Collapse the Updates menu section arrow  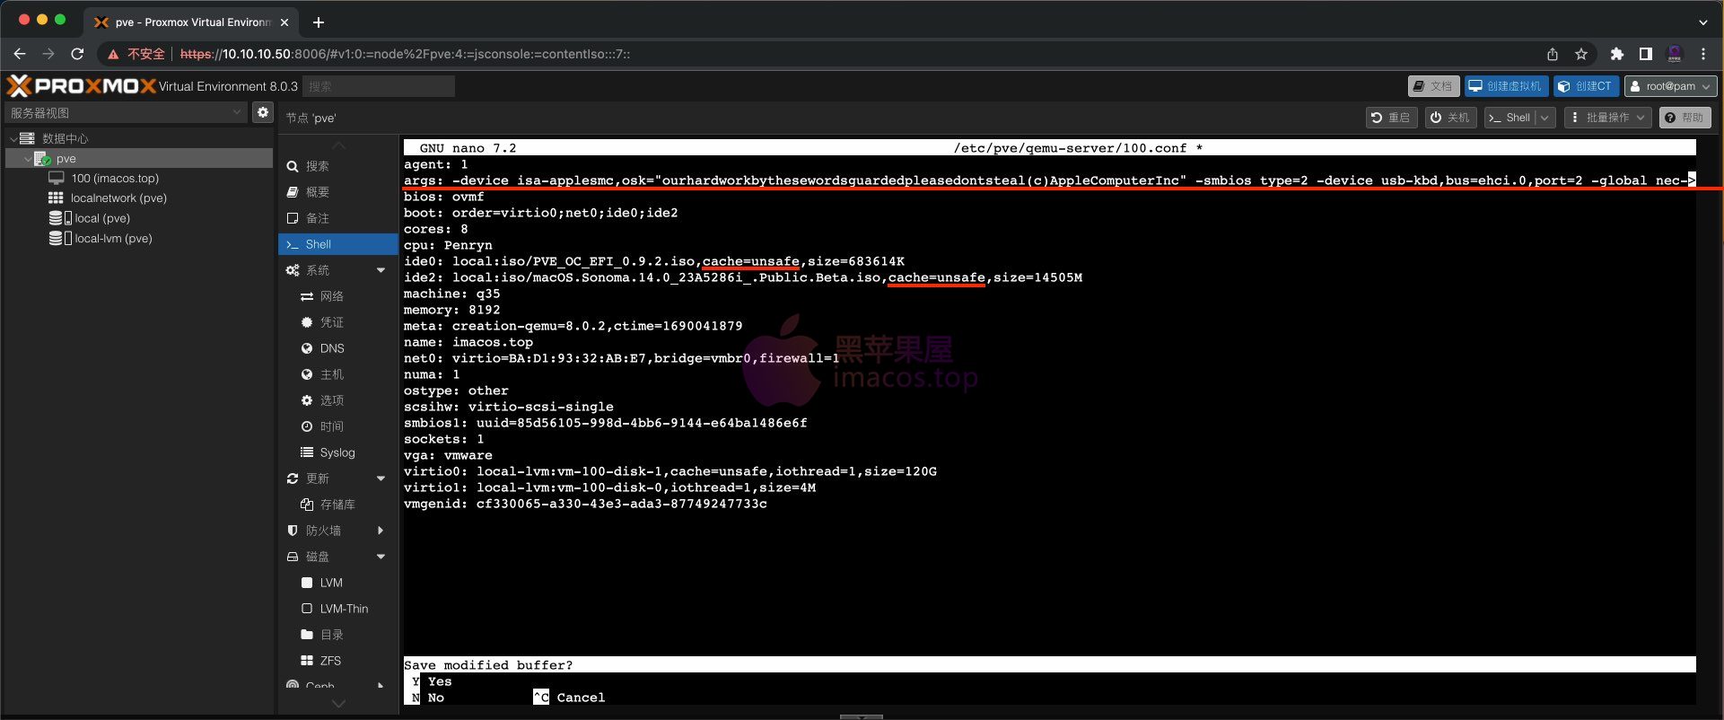pyautogui.click(x=381, y=479)
